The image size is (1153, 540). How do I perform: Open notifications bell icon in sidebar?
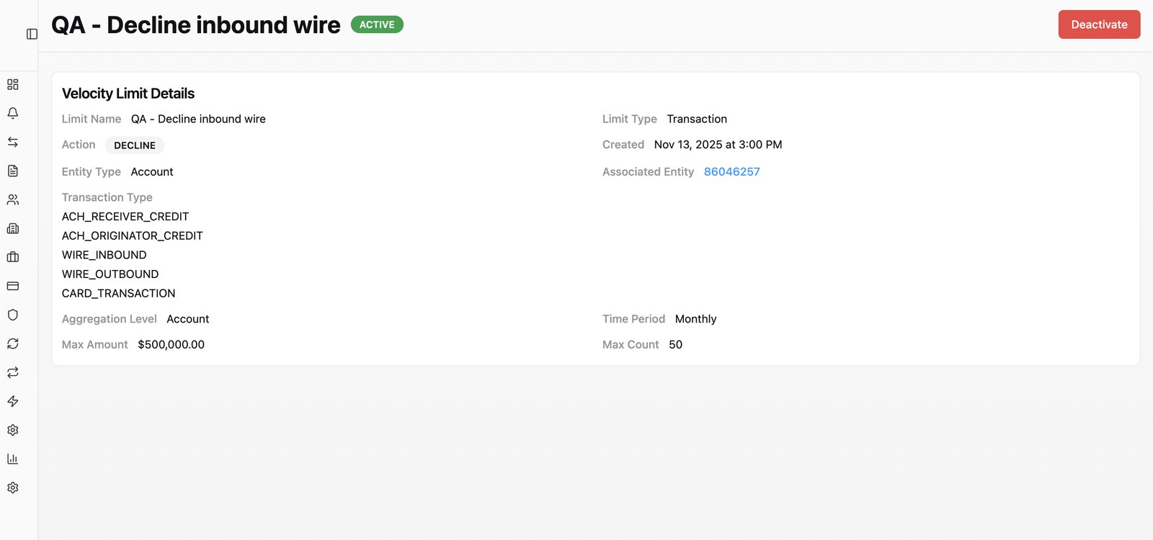pyautogui.click(x=13, y=113)
